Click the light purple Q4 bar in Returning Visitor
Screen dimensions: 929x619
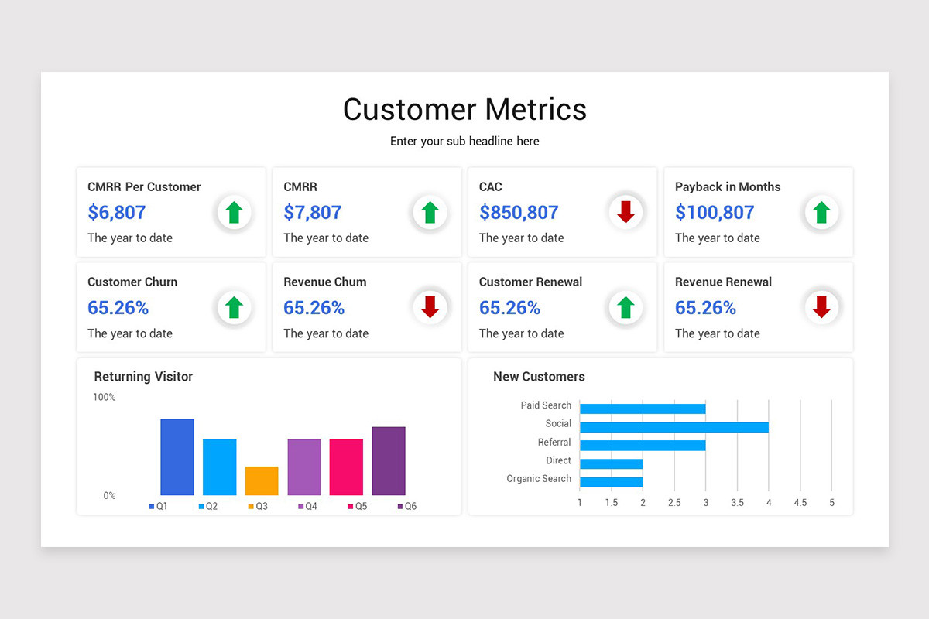click(304, 467)
